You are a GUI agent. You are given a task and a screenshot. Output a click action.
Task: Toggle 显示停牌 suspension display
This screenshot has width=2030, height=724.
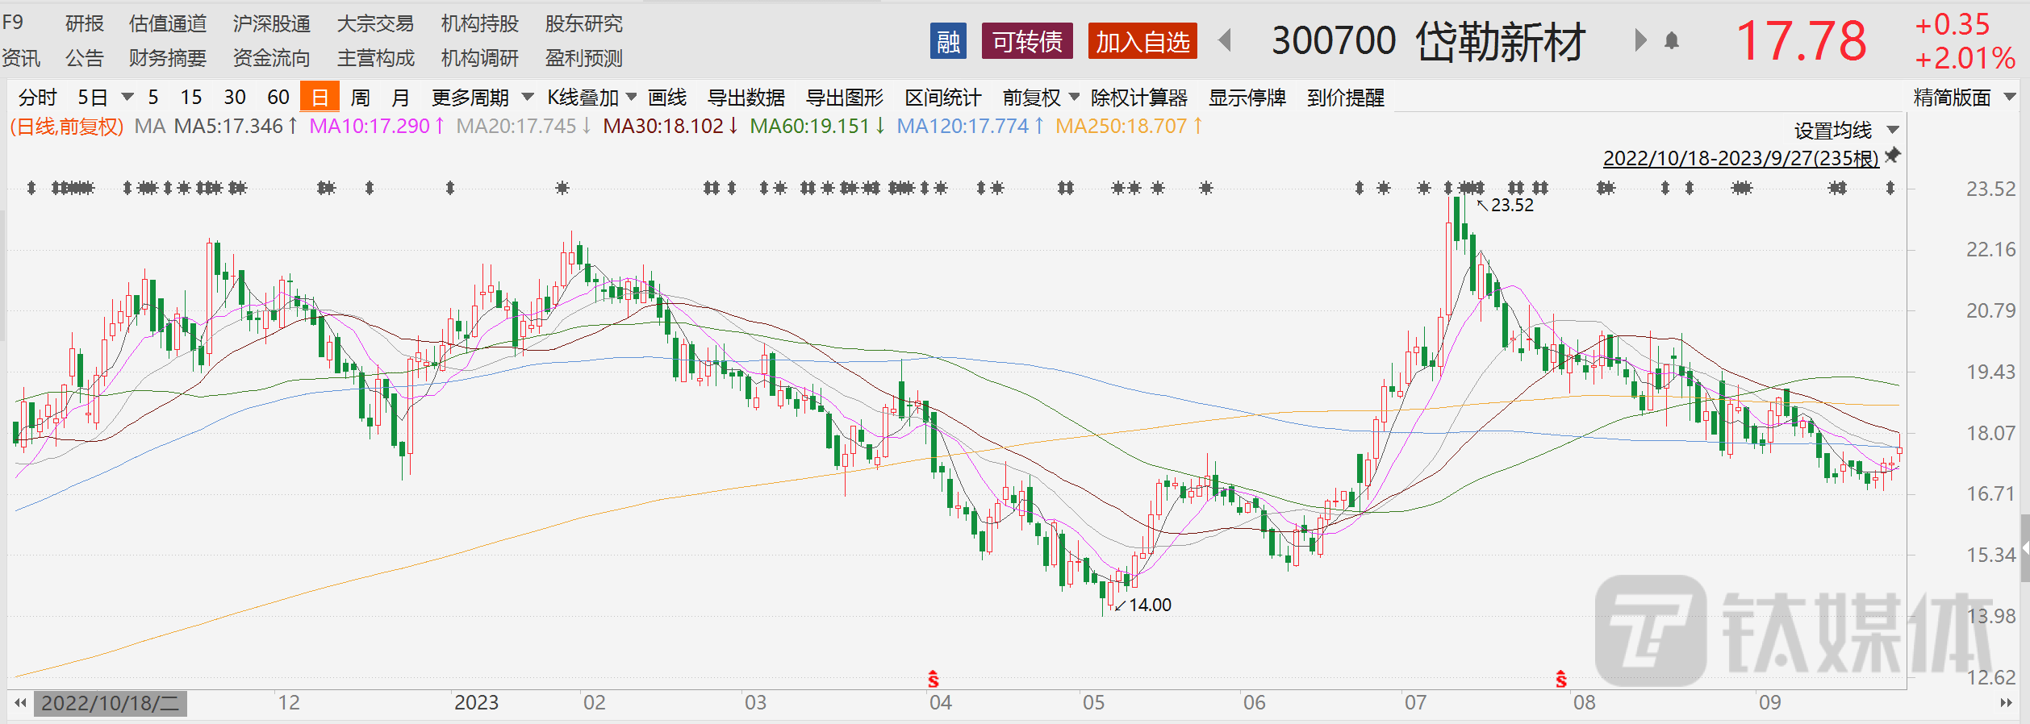(1247, 98)
